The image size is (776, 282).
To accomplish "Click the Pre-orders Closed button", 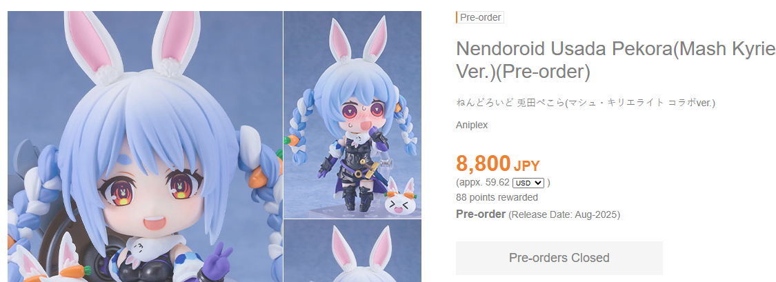I will click(x=559, y=259).
